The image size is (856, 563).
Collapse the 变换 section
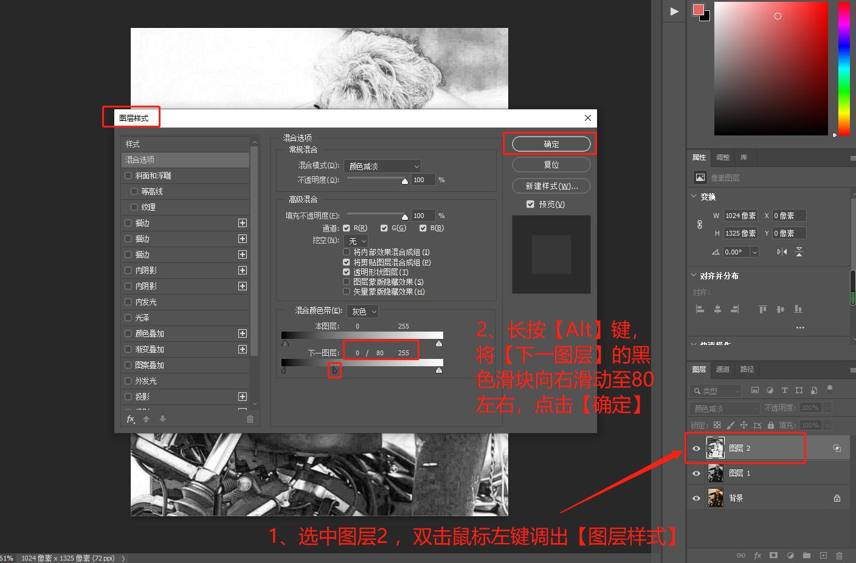pyautogui.click(x=694, y=196)
